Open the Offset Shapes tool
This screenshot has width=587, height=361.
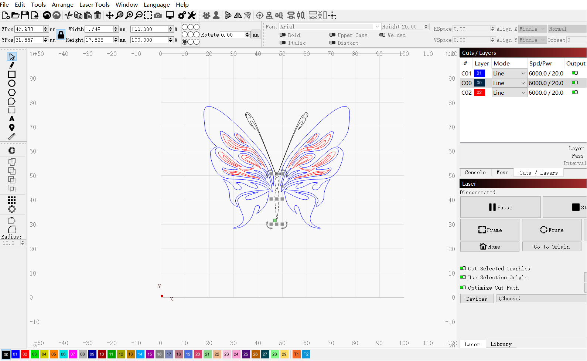pos(12,151)
